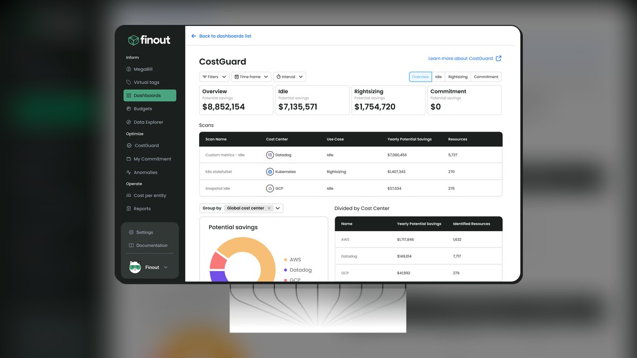Click the Datadog cost center icon
The height and width of the screenshot is (358, 637).
click(270, 155)
